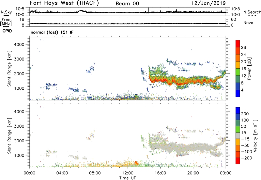
Task: Select the 'N.Sky' legend label
Action: (x=6, y=12)
